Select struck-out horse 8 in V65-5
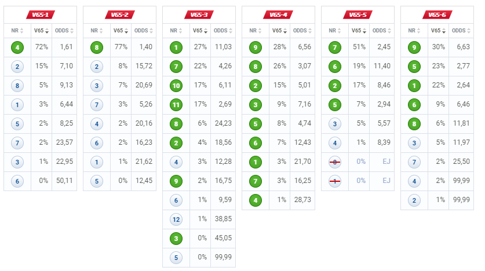Image resolution: width=485 pixels, height=271 pixels. (335, 162)
